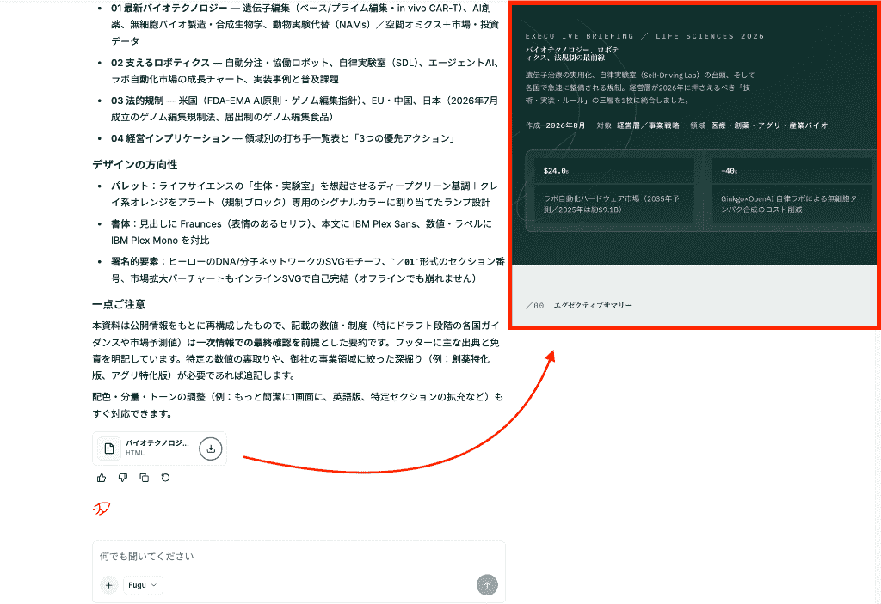Download the バイオテクノロジー HTML file
Screen dimensions: 881x604
click(211, 448)
